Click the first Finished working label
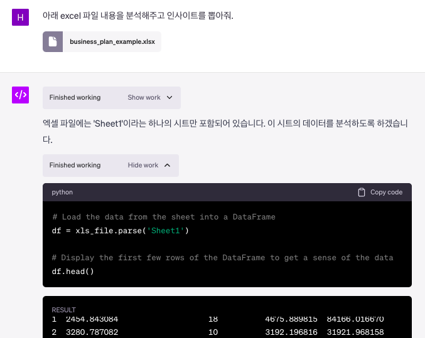 [75, 97]
